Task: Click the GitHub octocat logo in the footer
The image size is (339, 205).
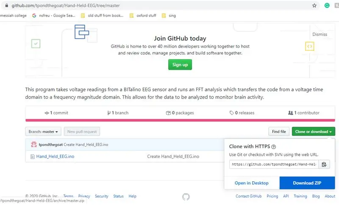Action: (x=186, y=197)
